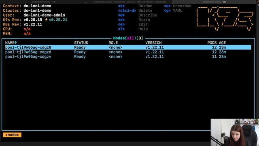Click the PODS column header
This screenshot has height=146, width=259.
(212, 43)
